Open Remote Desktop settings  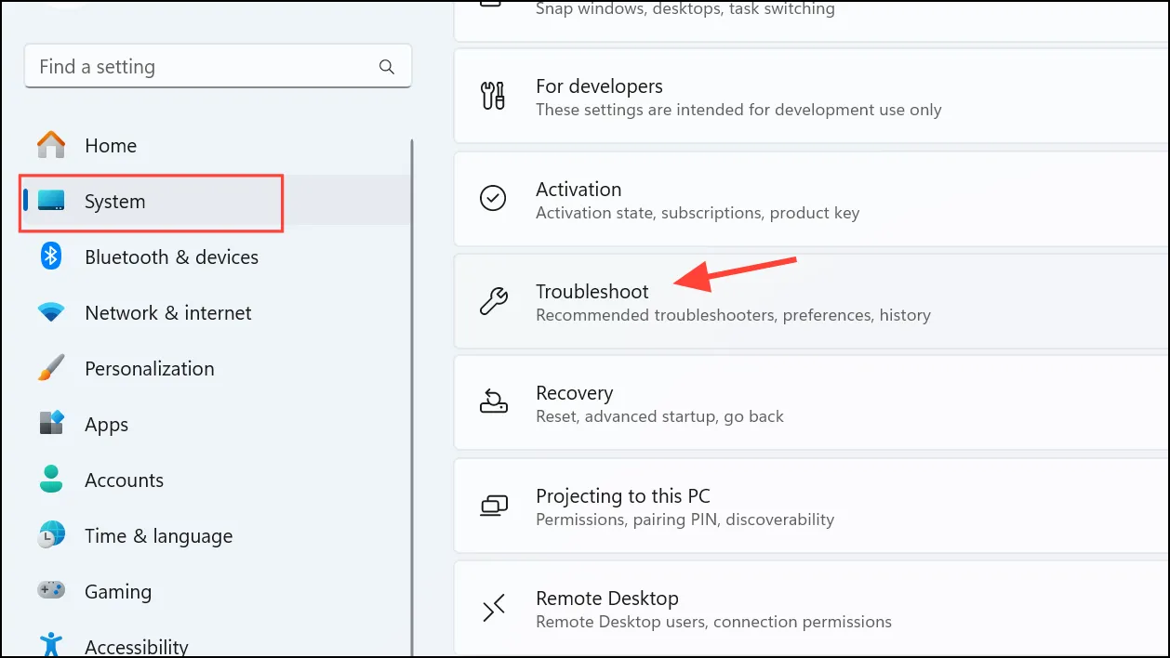tap(812, 608)
